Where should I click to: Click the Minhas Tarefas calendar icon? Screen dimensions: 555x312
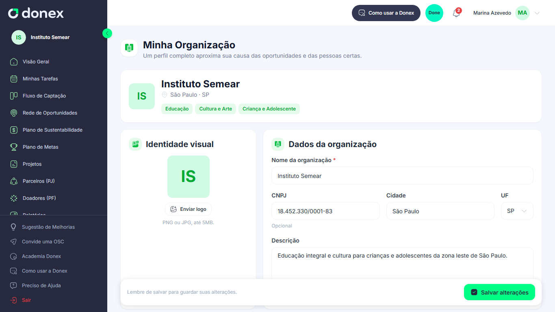(14, 79)
